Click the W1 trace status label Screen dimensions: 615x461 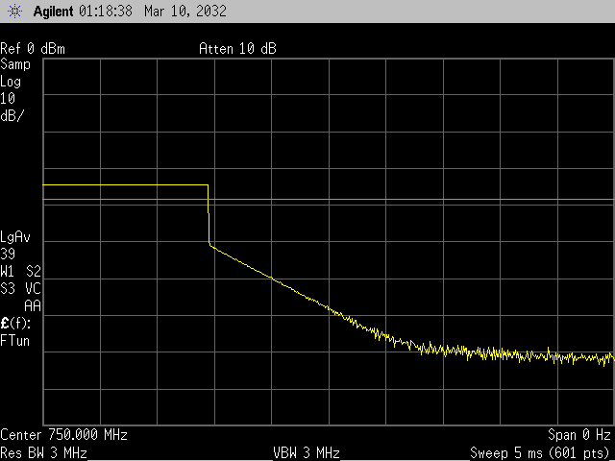tap(8, 271)
